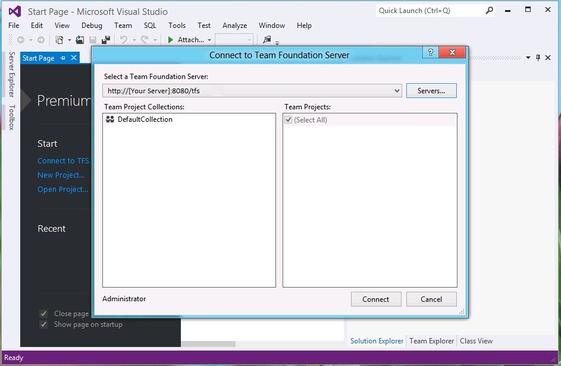The height and width of the screenshot is (366, 561).
Task: Toggle the (Select All) team projects checkbox
Action: (x=289, y=120)
